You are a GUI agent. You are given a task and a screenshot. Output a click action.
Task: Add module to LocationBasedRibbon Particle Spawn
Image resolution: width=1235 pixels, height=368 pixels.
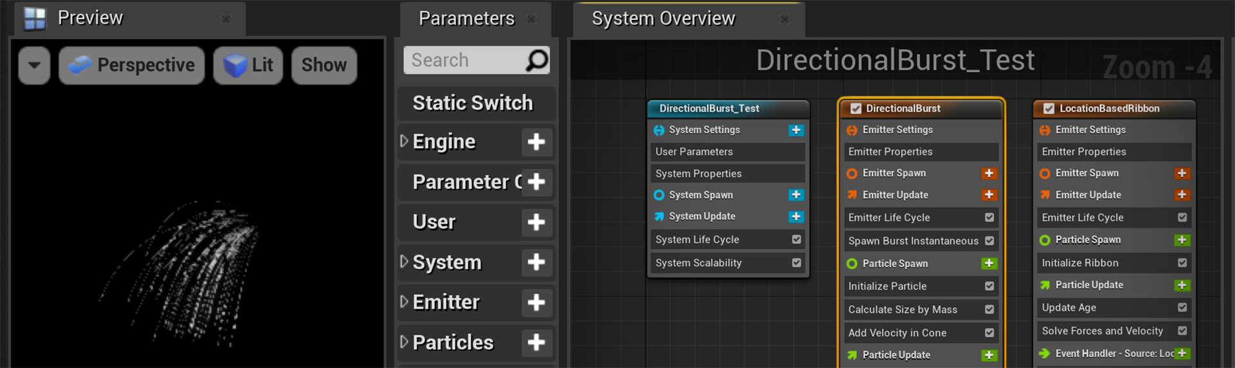click(1182, 240)
